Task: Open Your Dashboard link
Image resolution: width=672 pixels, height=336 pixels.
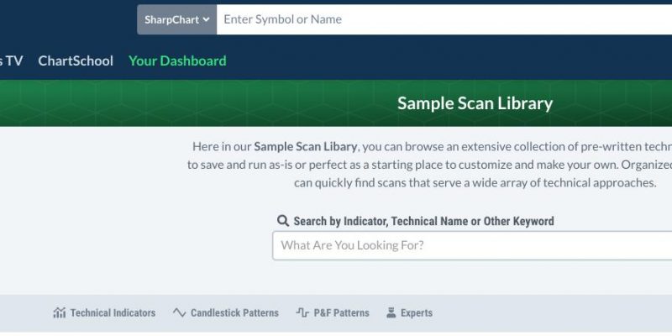Action: (177, 60)
